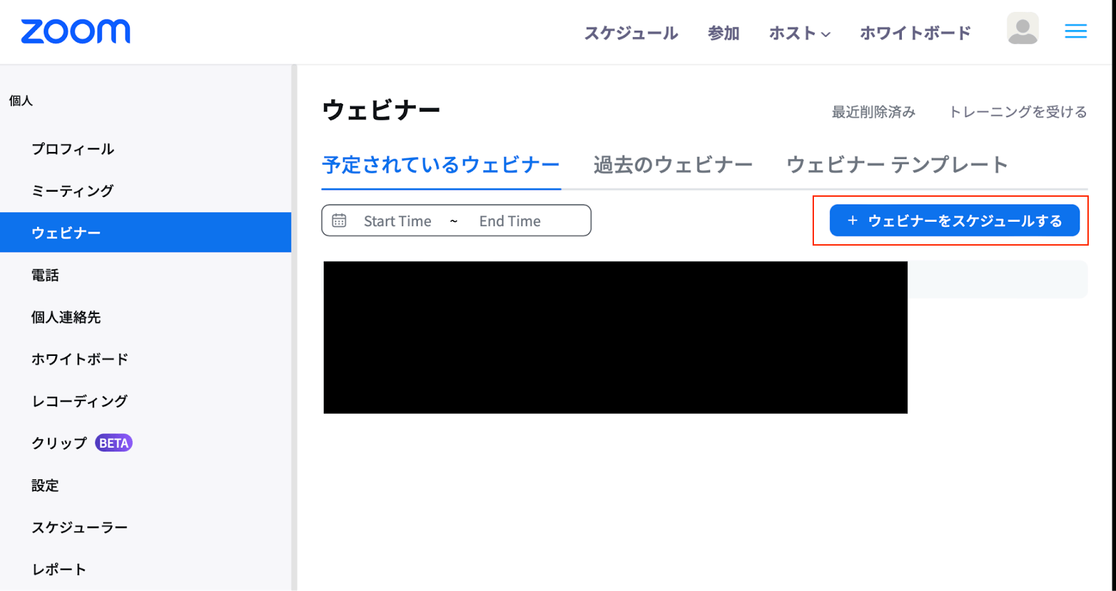Open the hamburger menu icon
Image resolution: width=1116 pixels, height=591 pixels.
tap(1076, 31)
